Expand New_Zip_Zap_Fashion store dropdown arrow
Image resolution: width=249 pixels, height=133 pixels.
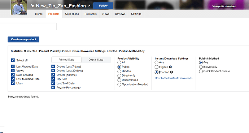[89, 6]
